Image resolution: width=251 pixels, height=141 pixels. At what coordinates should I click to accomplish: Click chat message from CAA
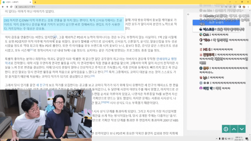[214, 35]
